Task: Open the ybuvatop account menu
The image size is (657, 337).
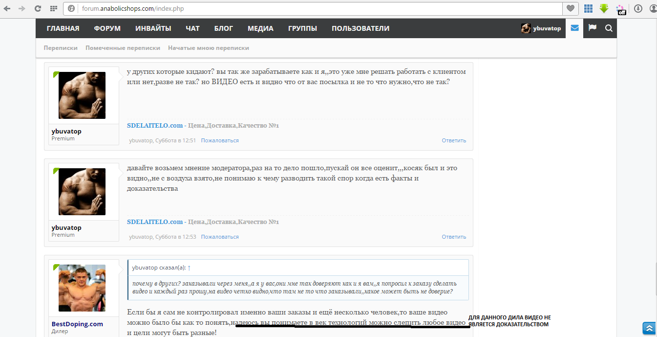Action: tap(541, 28)
